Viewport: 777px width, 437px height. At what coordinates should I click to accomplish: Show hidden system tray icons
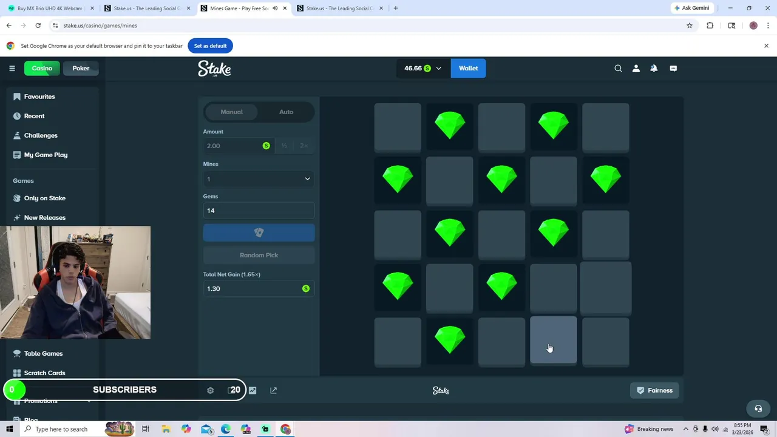coord(687,429)
